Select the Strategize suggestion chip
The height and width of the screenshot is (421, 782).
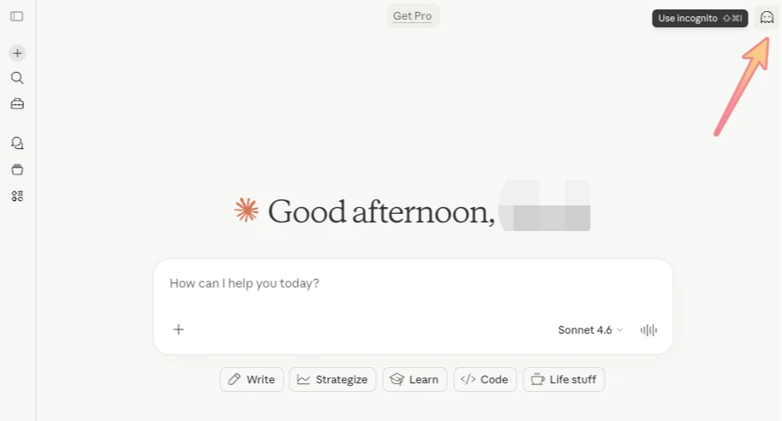tap(332, 380)
